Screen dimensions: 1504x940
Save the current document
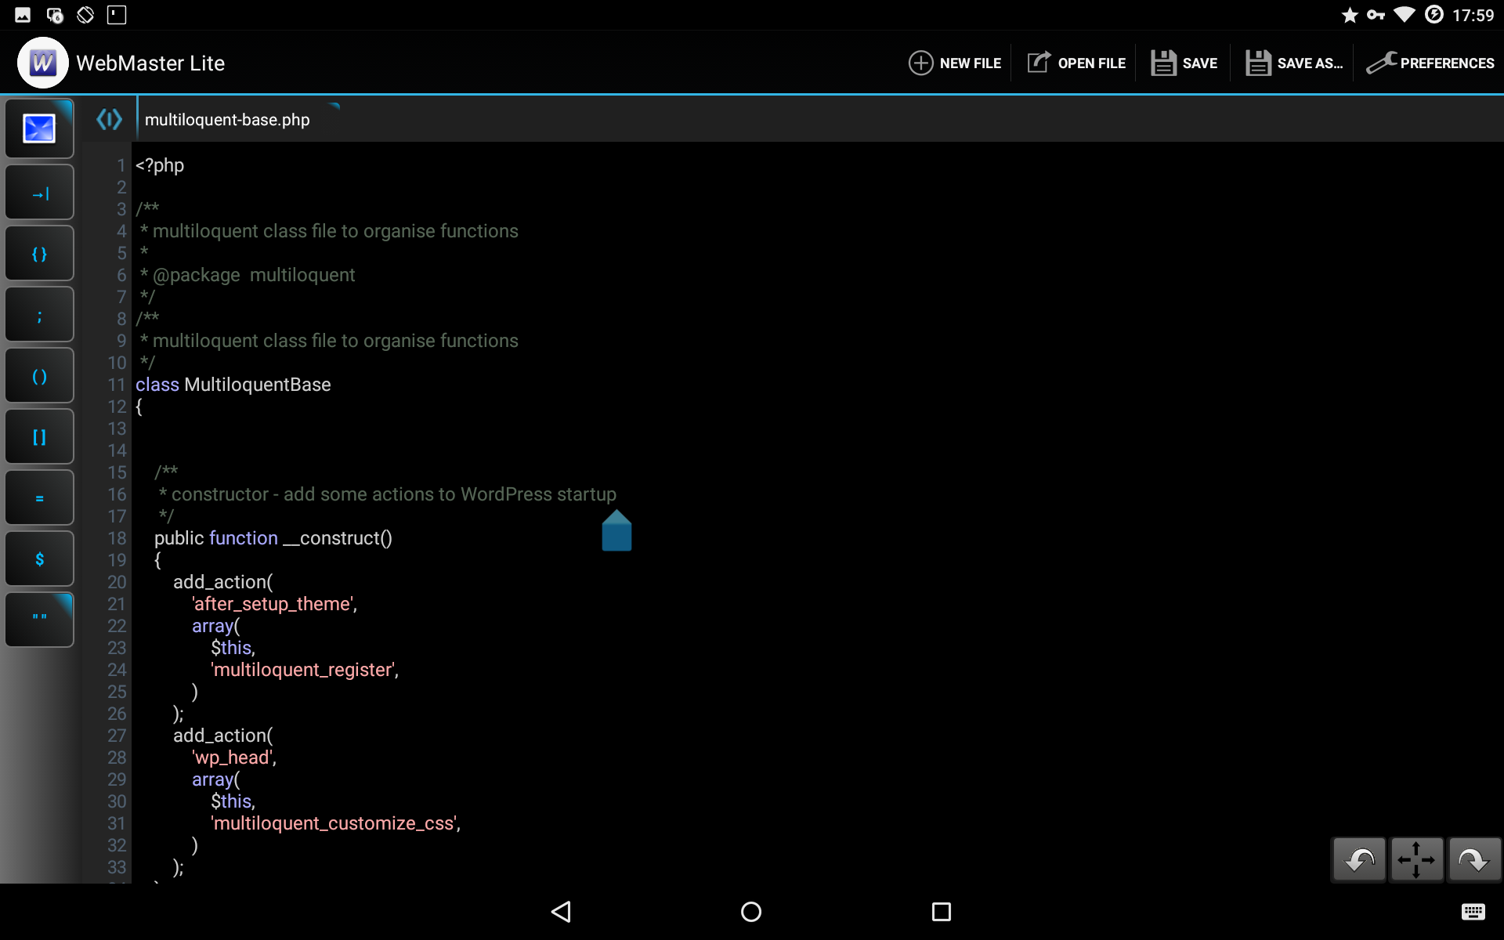click(x=1184, y=63)
